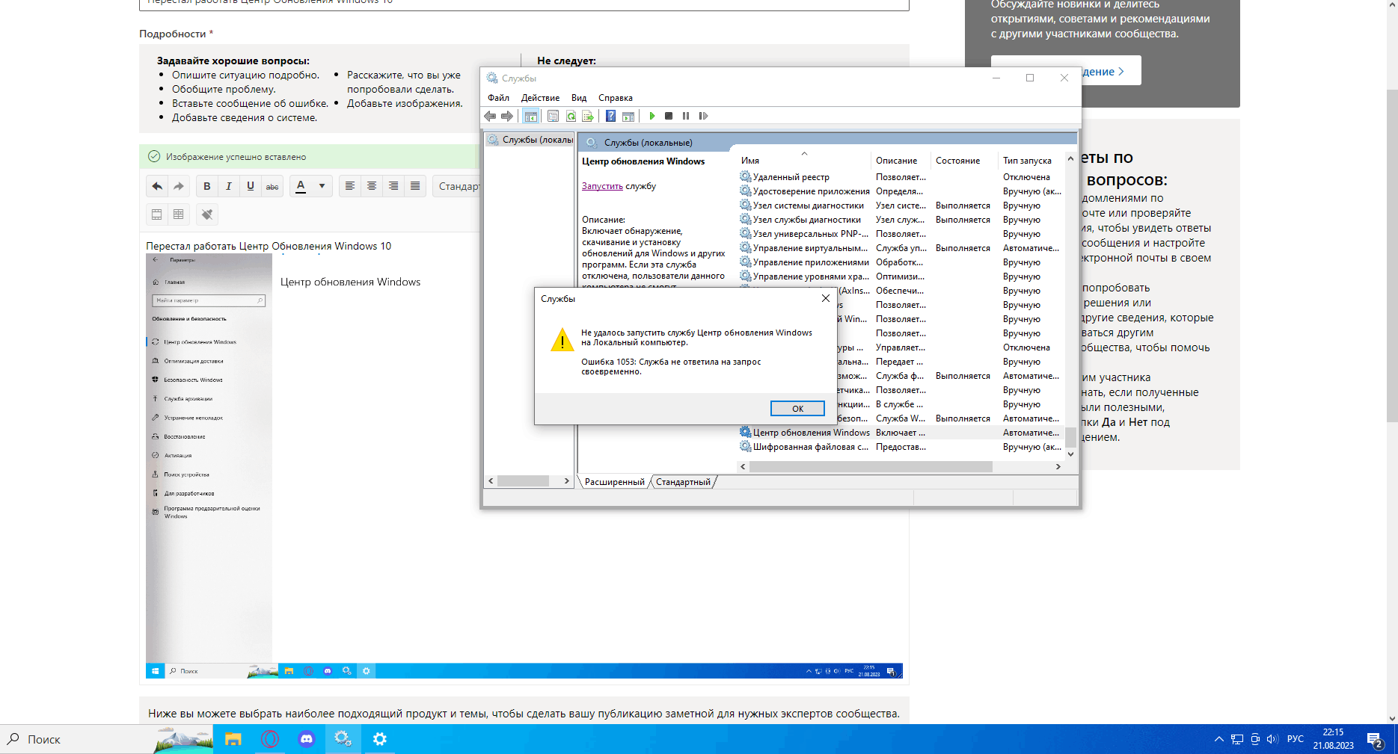Open the font color dropdown arrow
Screen dimensions: 1398x754
[322, 186]
